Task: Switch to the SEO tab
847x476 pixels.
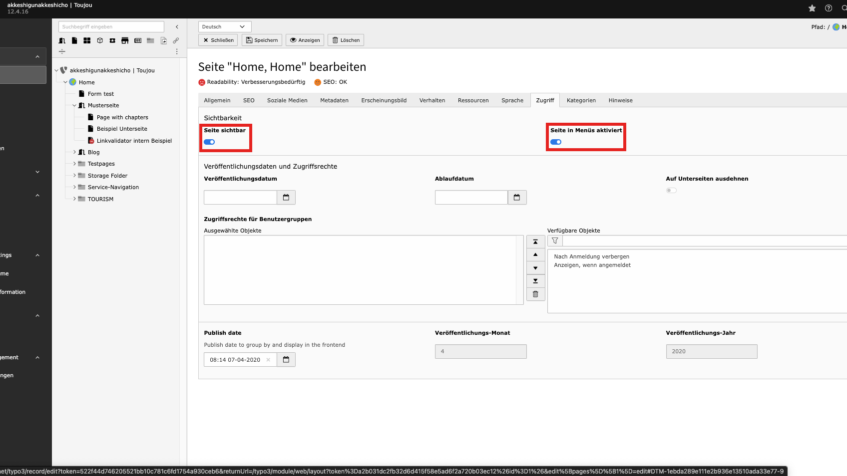Action: 249,100
